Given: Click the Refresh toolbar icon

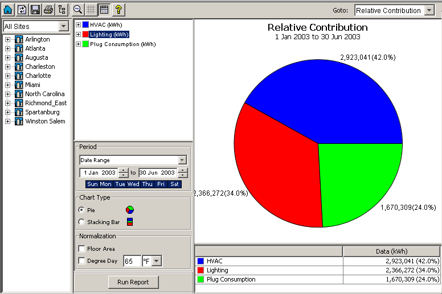Looking at the screenshot, I should click(x=22, y=10).
